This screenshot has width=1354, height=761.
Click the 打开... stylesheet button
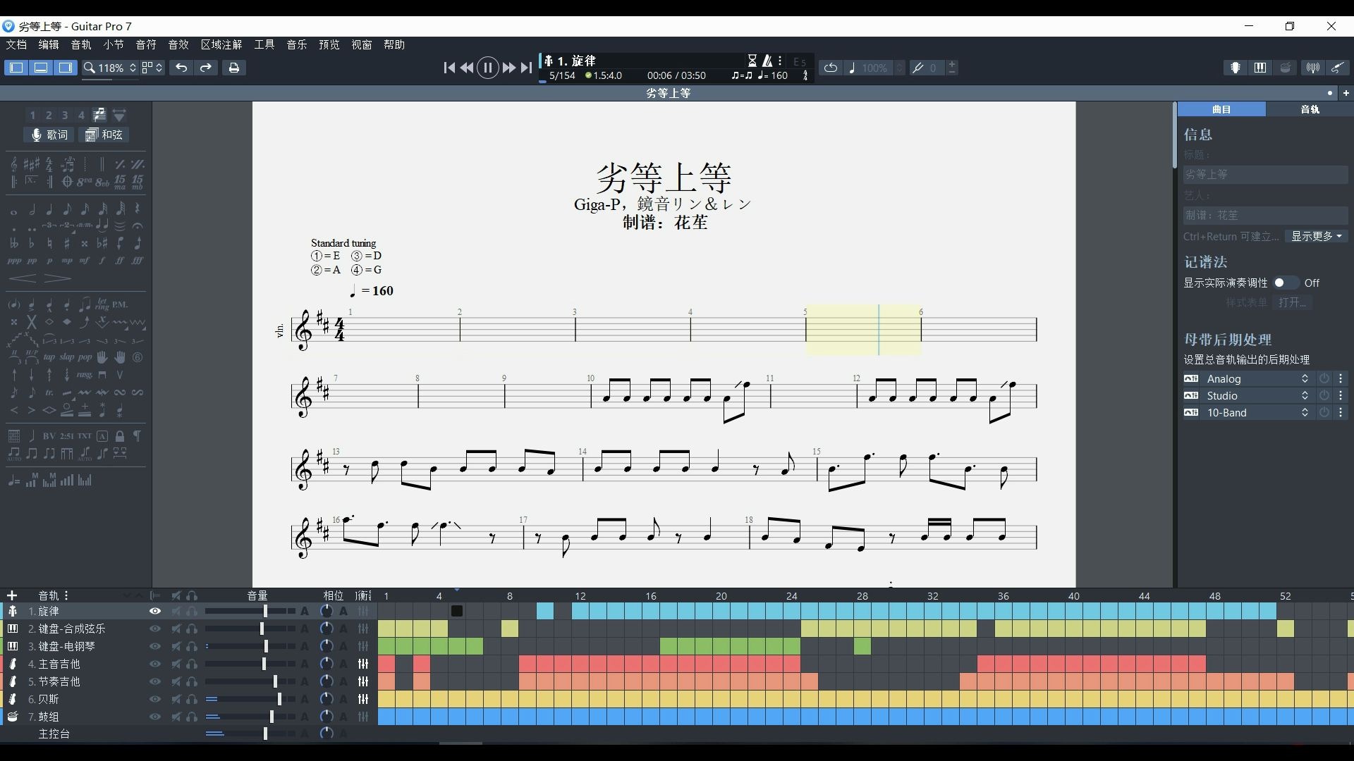click(1292, 302)
